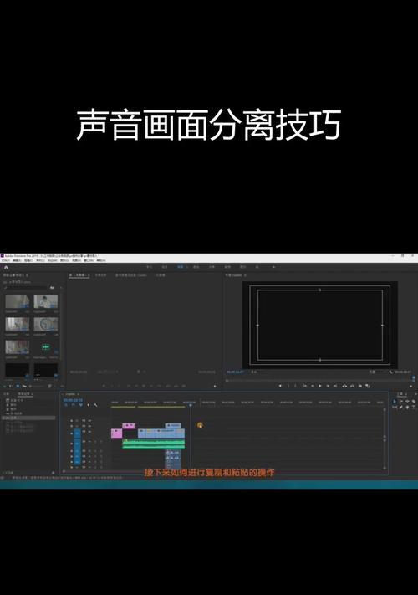Adjust project panel thumbnail size slider
Image resolution: width=418 pixels, height=595 pixels.
point(36,387)
